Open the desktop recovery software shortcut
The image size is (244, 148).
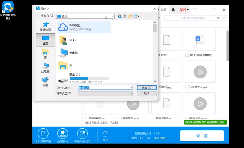(x=8, y=10)
